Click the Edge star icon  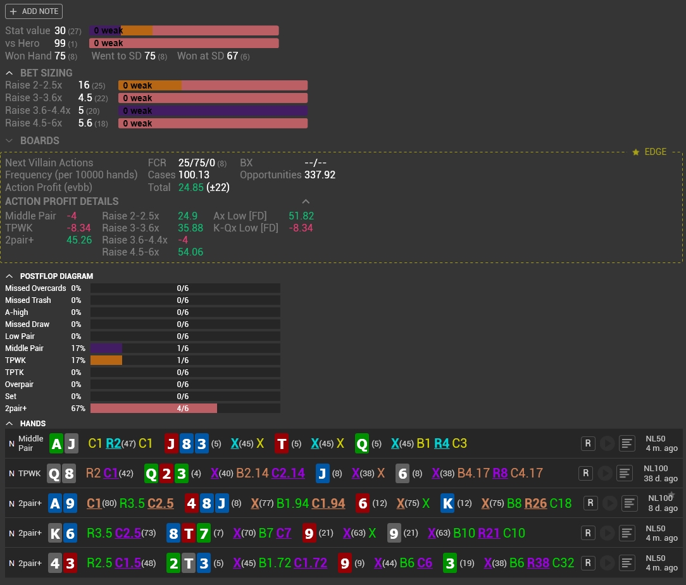635,152
